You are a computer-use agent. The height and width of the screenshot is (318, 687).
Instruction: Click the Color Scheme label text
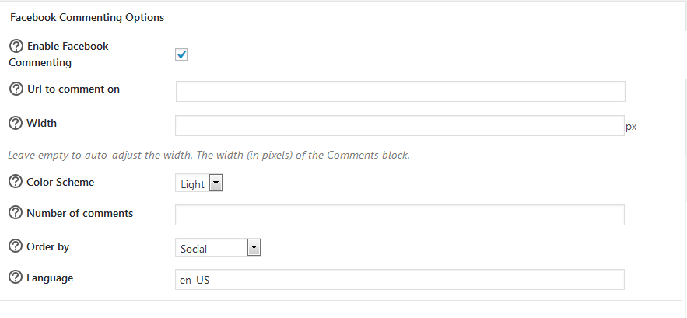pyautogui.click(x=61, y=182)
